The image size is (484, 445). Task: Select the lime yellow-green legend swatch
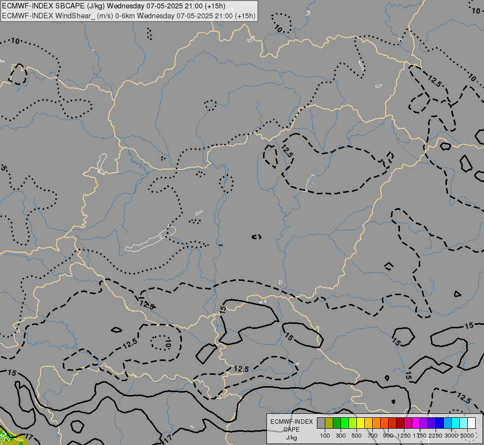[x=353, y=423]
